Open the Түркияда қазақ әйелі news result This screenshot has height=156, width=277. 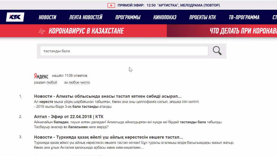pyautogui.click(x=108, y=137)
